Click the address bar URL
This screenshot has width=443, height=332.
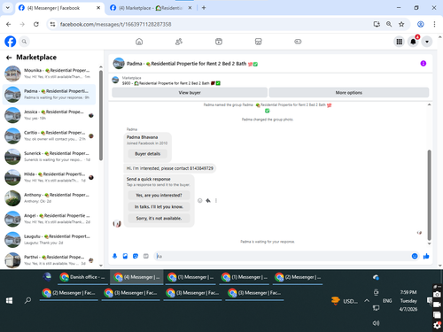click(115, 24)
